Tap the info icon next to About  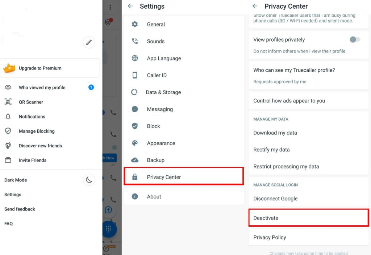tap(135, 196)
